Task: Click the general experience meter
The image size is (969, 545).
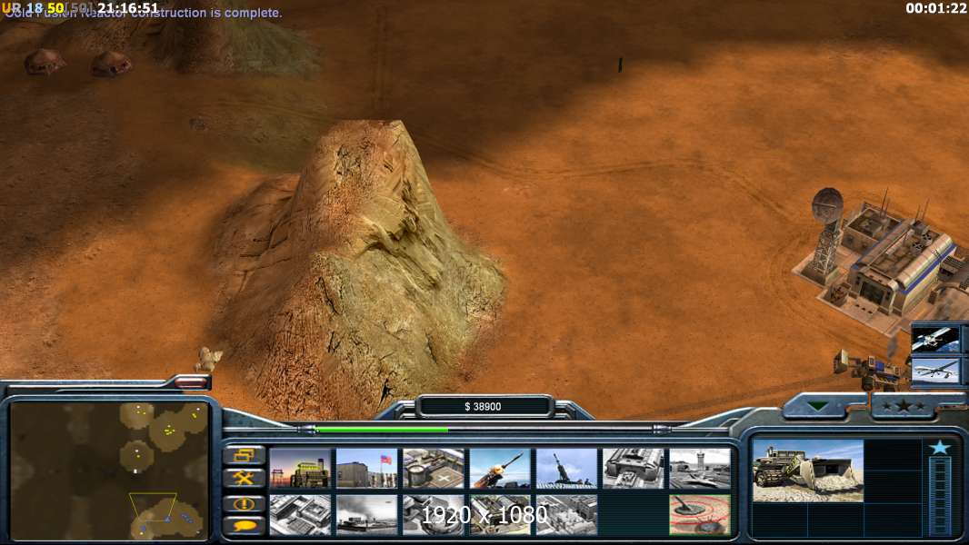Action: coord(940,495)
